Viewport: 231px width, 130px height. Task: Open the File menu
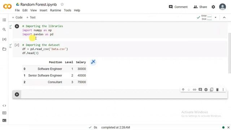pos(17,10)
